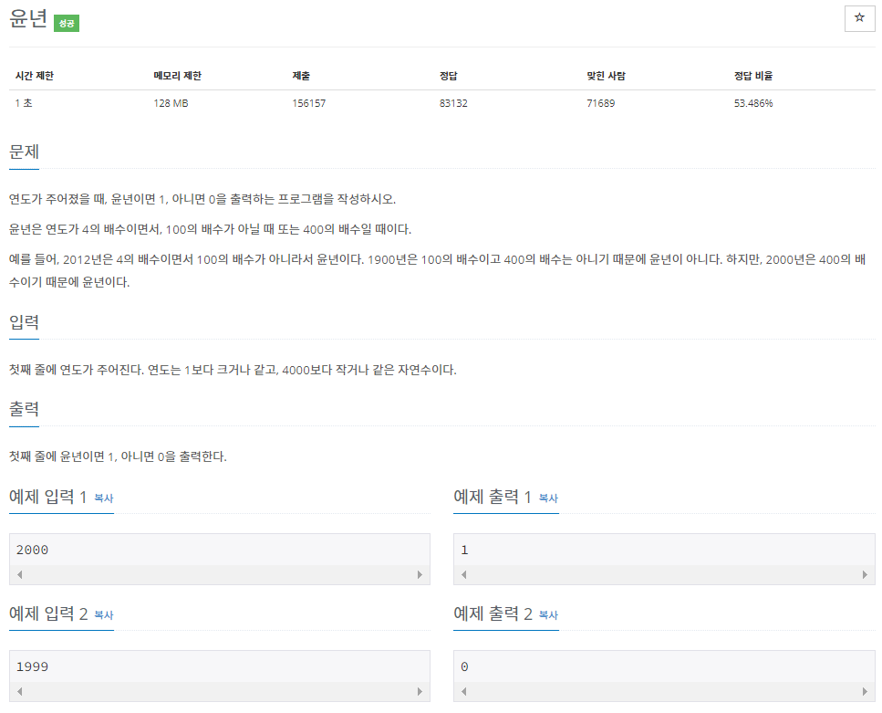Click the 예제 입력 2 heading
882x713 pixels.
pyautogui.click(x=47, y=613)
